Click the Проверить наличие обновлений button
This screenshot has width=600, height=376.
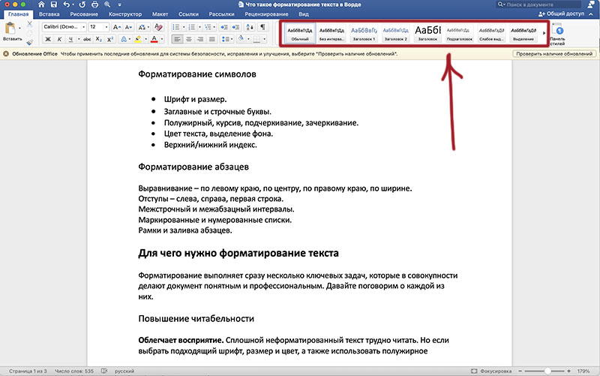[x=554, y=54]
